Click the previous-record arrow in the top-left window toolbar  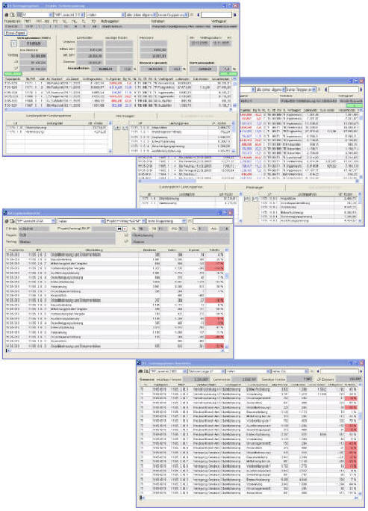(198, 15)
